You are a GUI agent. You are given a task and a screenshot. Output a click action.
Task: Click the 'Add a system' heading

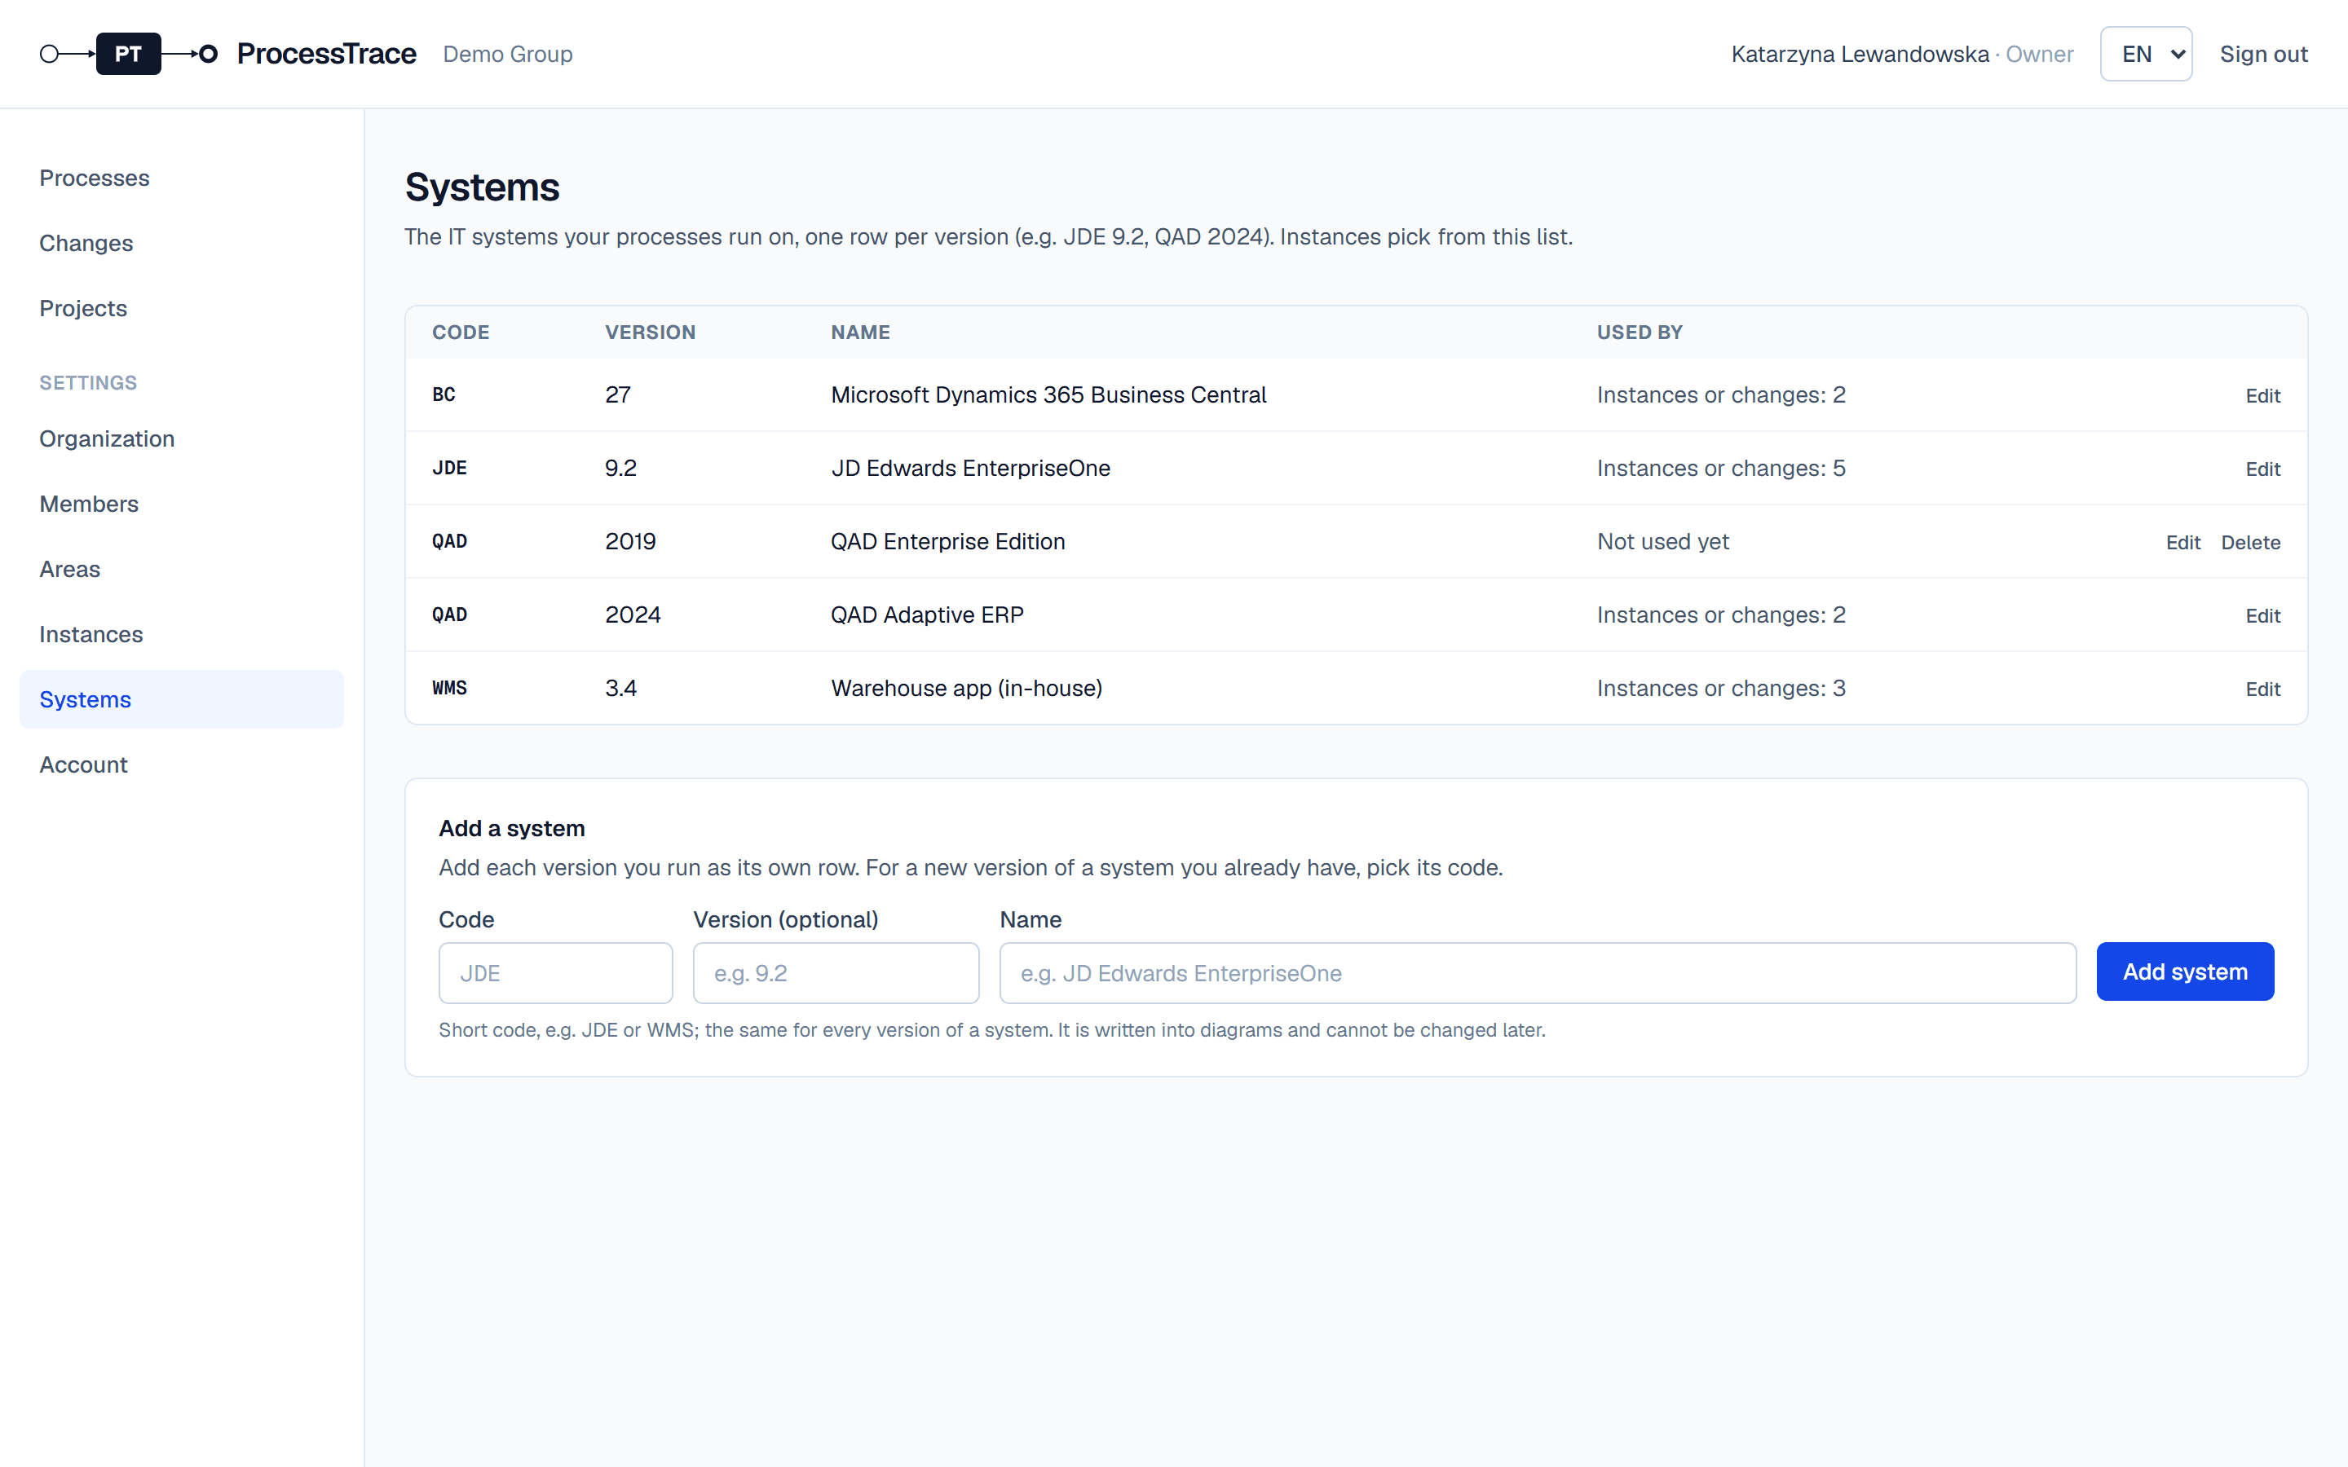point(511,827)
